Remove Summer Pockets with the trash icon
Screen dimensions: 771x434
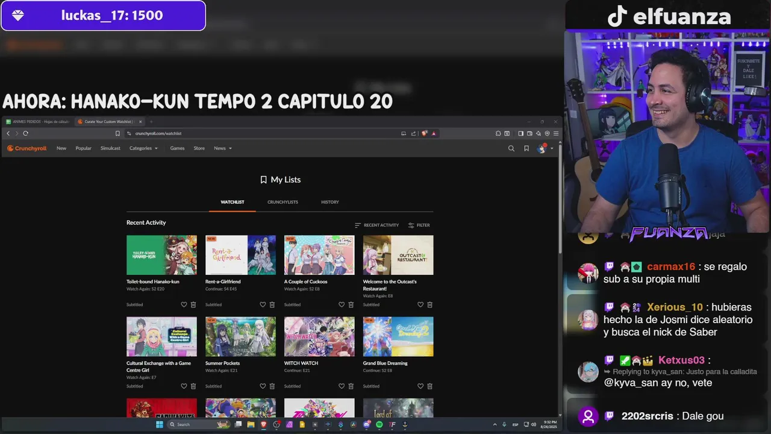[272, 386]
